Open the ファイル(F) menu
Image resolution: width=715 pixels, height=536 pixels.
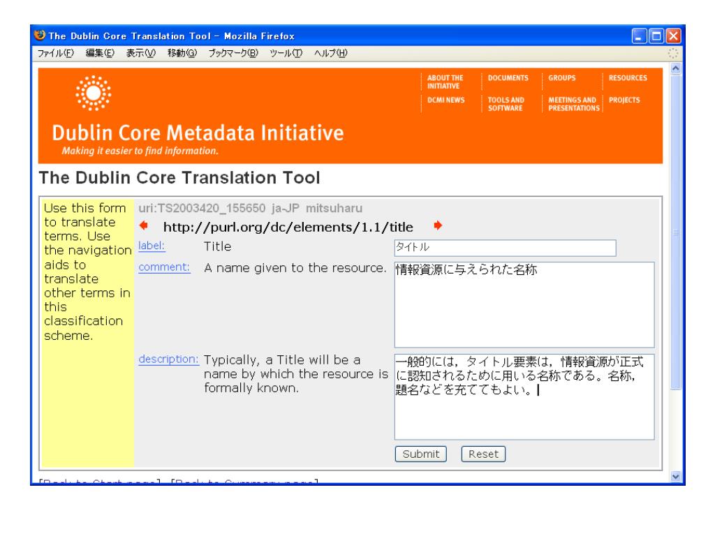tap(55, 53)
